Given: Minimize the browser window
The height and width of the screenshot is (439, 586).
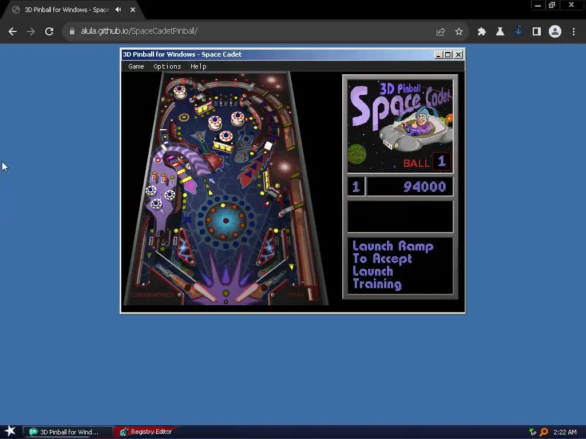Looking at the screenshot, I should (x=538, y=5).
